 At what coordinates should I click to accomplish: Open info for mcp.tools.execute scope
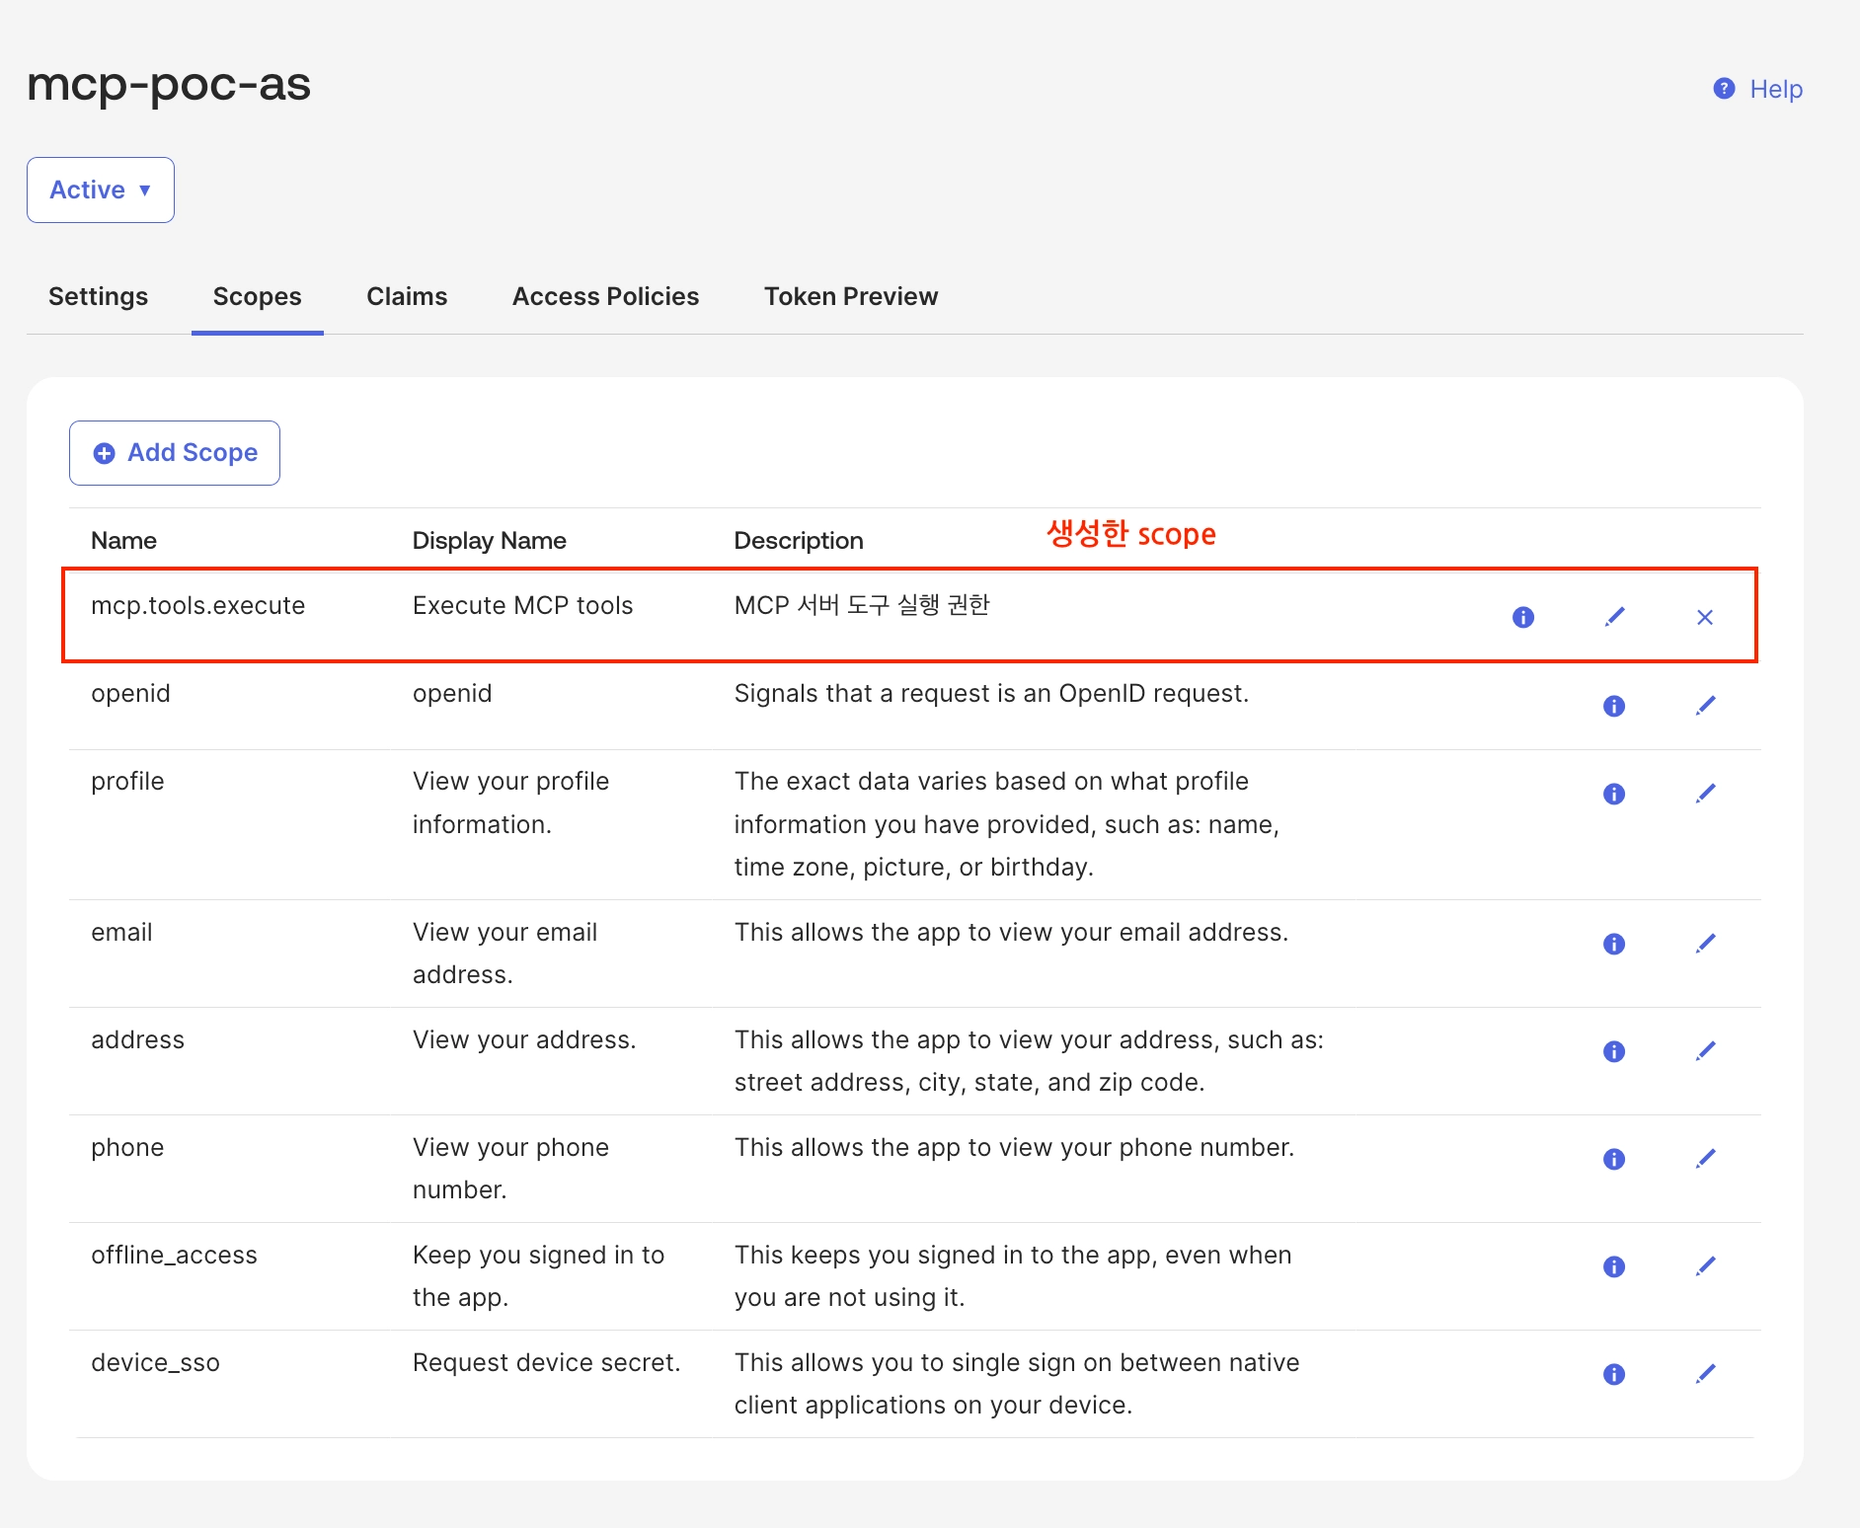tap(1523, 617)
